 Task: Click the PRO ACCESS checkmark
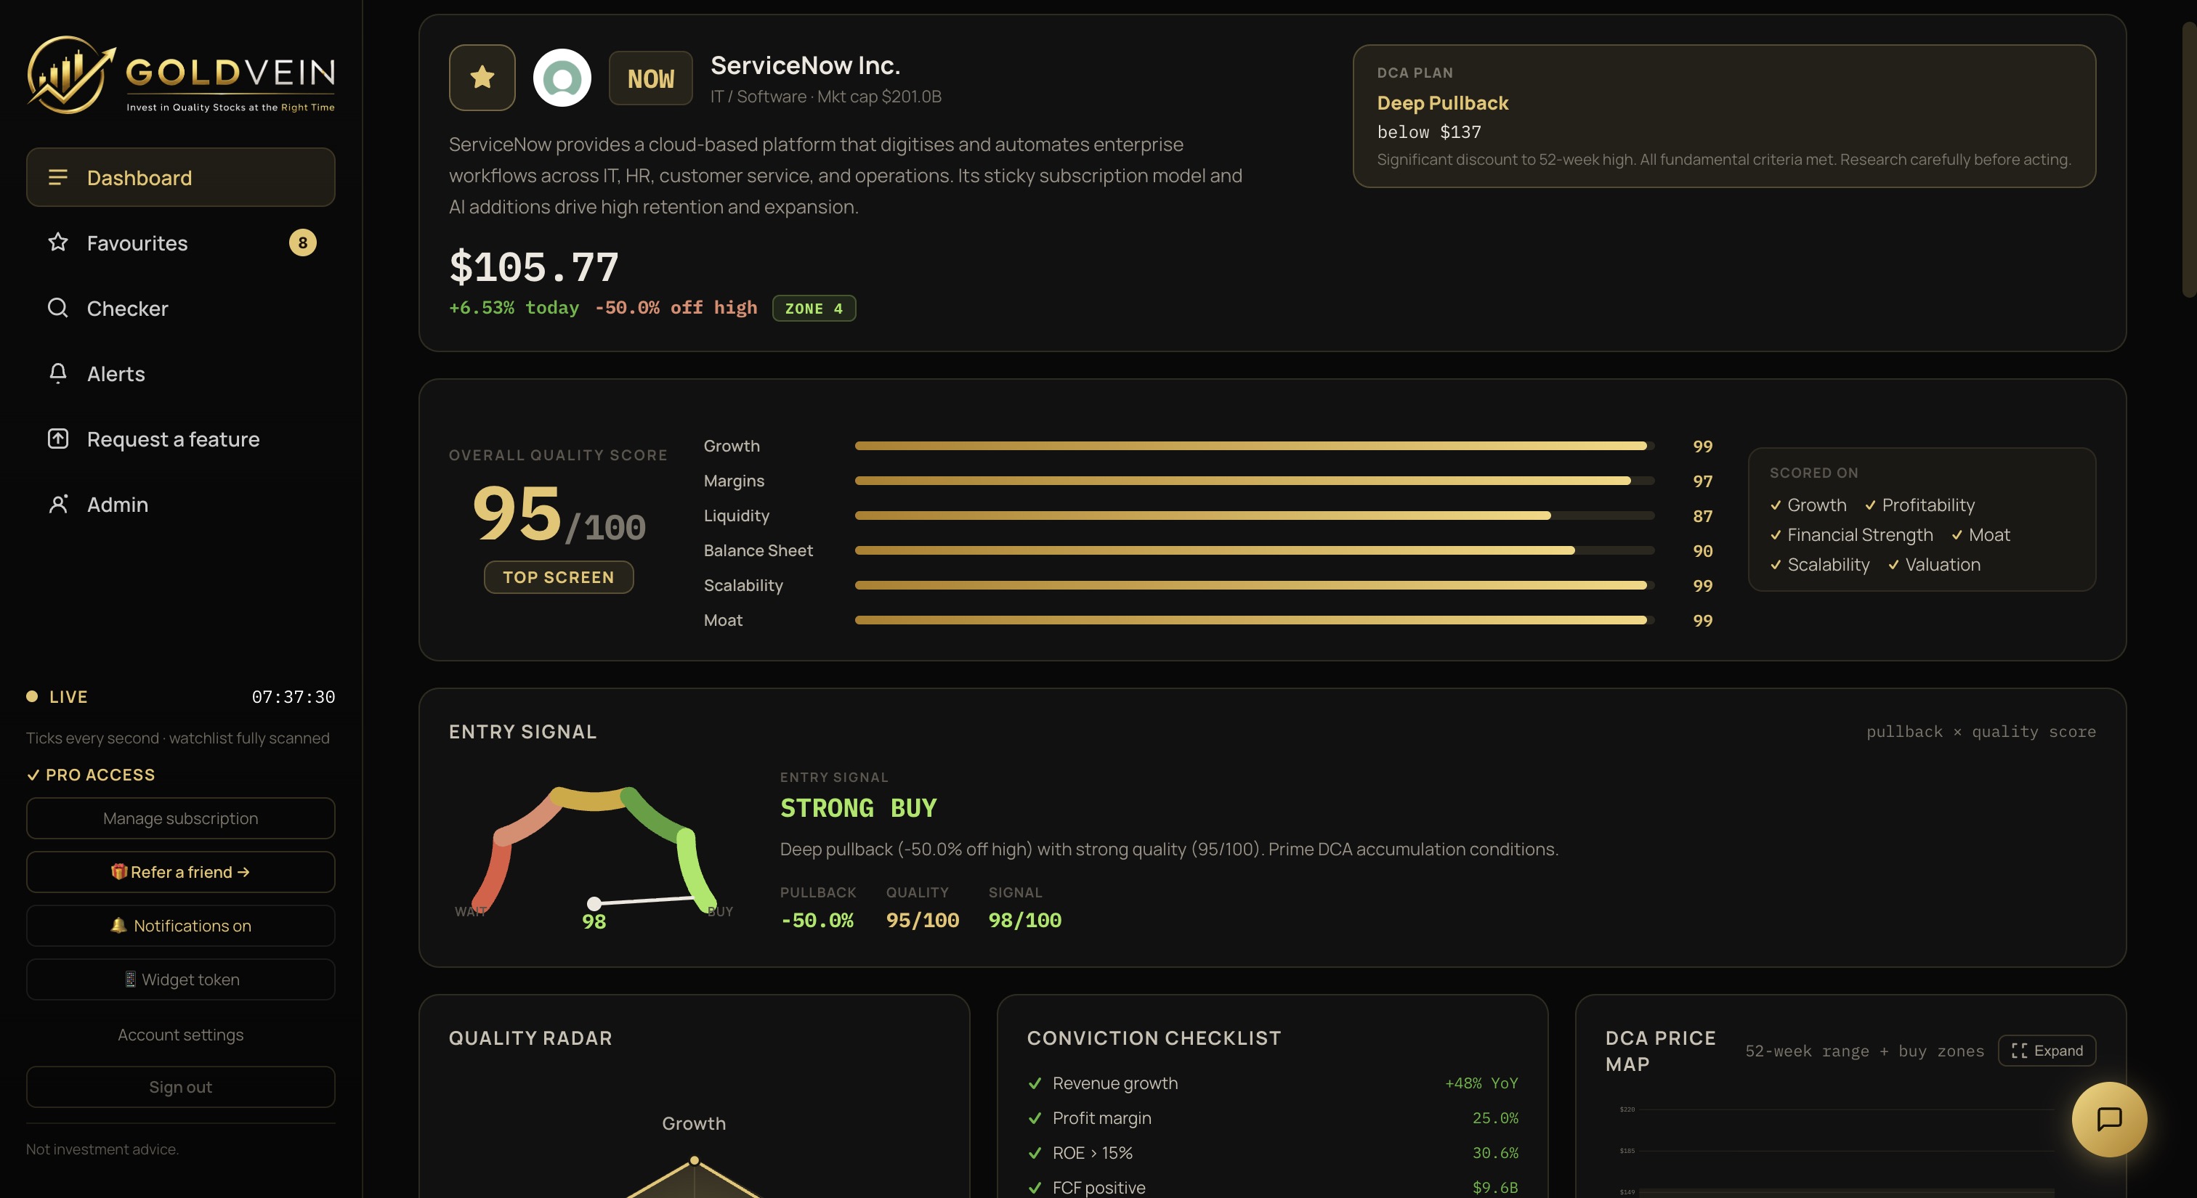pyautogui.click(x=33, y=775)
